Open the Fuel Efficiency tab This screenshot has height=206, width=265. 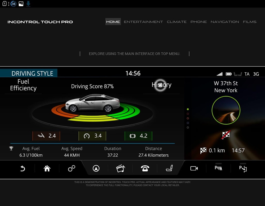23,85
